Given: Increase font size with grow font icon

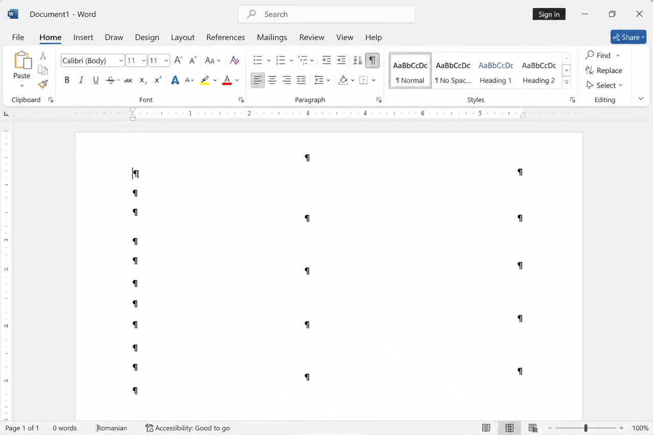Looking at the screenshot, I should [x=178, y=60].
